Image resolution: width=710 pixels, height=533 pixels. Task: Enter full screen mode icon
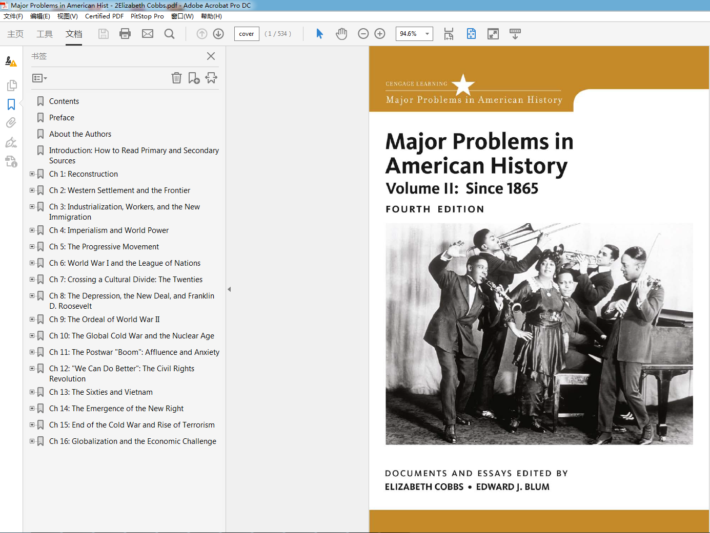point(493,34)
